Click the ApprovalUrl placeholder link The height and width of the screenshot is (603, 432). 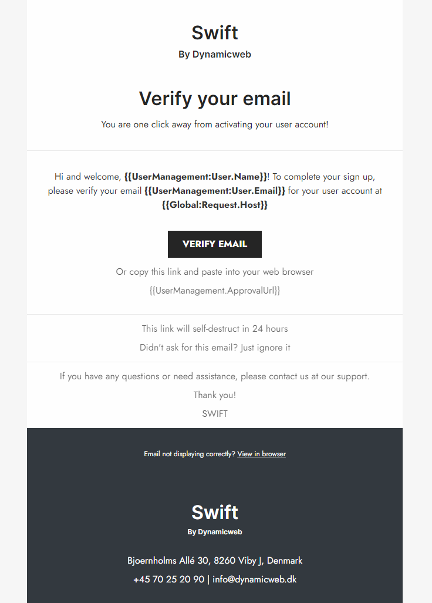215,291
